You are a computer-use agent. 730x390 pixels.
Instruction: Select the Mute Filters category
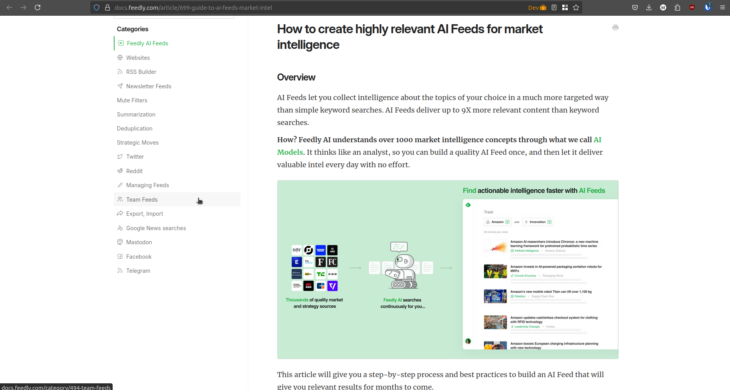132,100
